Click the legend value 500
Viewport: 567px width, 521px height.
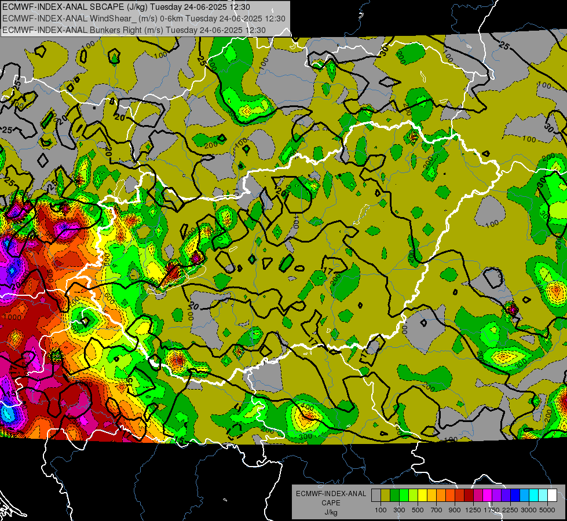coord(418,510)
